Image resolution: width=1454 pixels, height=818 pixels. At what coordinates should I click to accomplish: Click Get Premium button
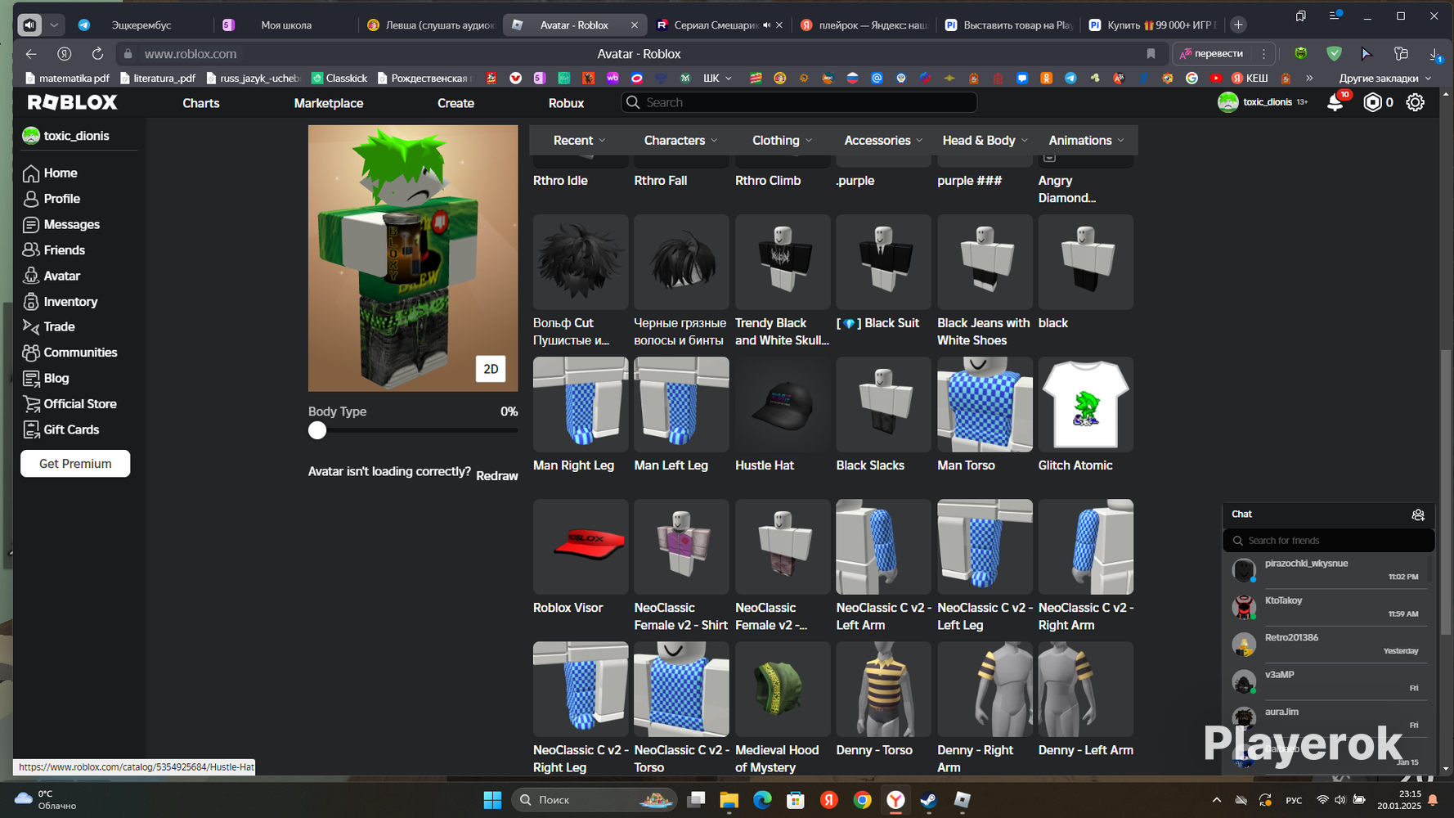click(x=75, y=464)
